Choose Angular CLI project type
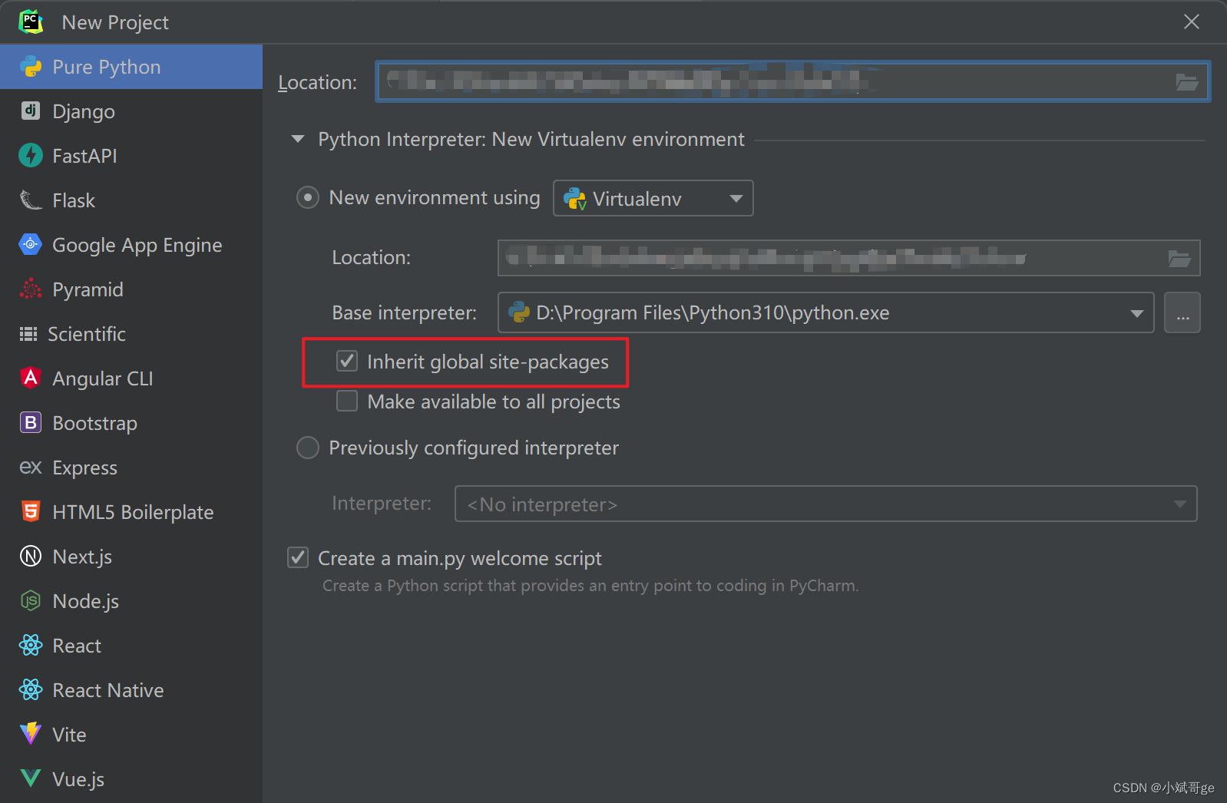 (x=131, y=378)
